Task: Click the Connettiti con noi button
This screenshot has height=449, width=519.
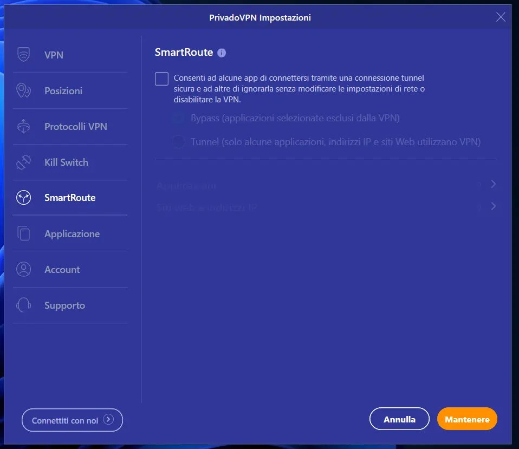Action: (72, 420)
